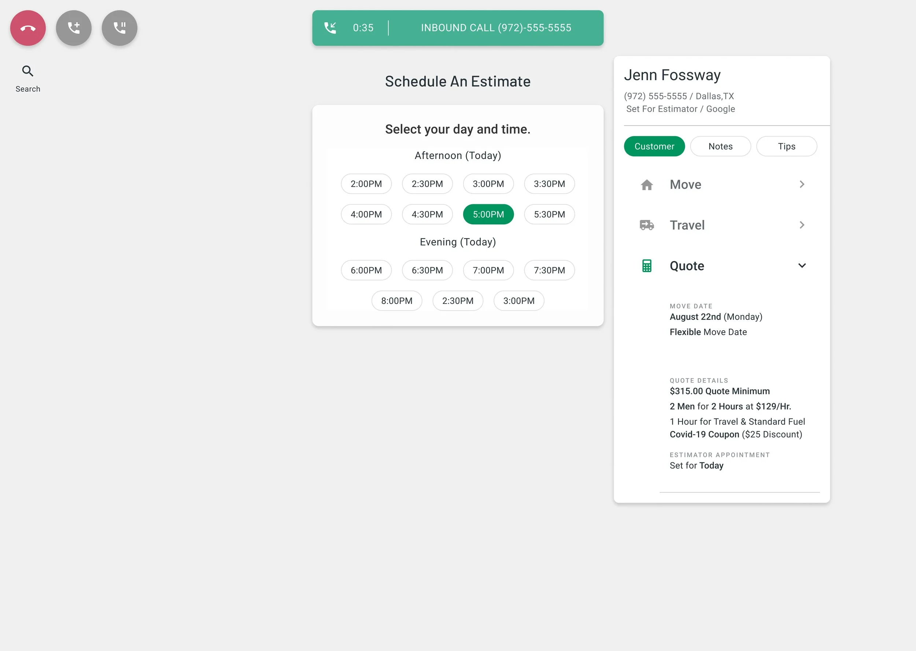This screenshot has width=916, height=651.
Task: Pick the 4:30PM appointment time
Action: [427, 215]
